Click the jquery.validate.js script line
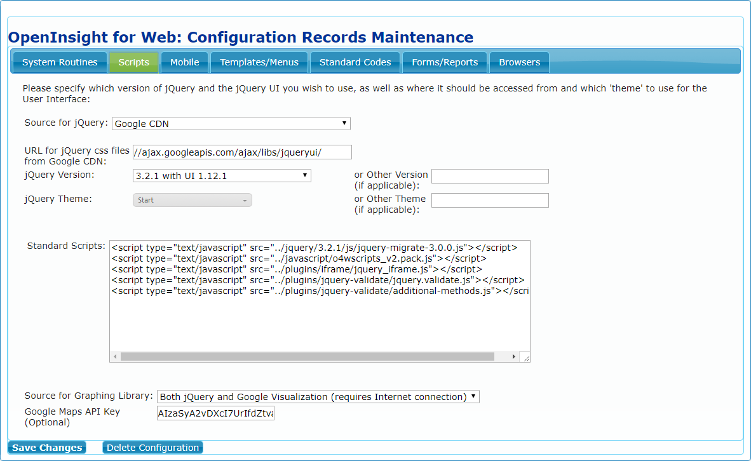This screenshot has height=461, width=751. (x=318, y=280)
